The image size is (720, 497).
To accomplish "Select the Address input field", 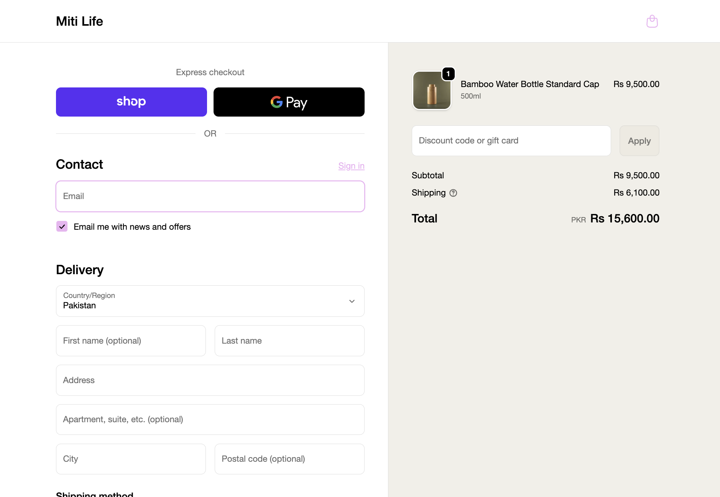I will point(210,380).
